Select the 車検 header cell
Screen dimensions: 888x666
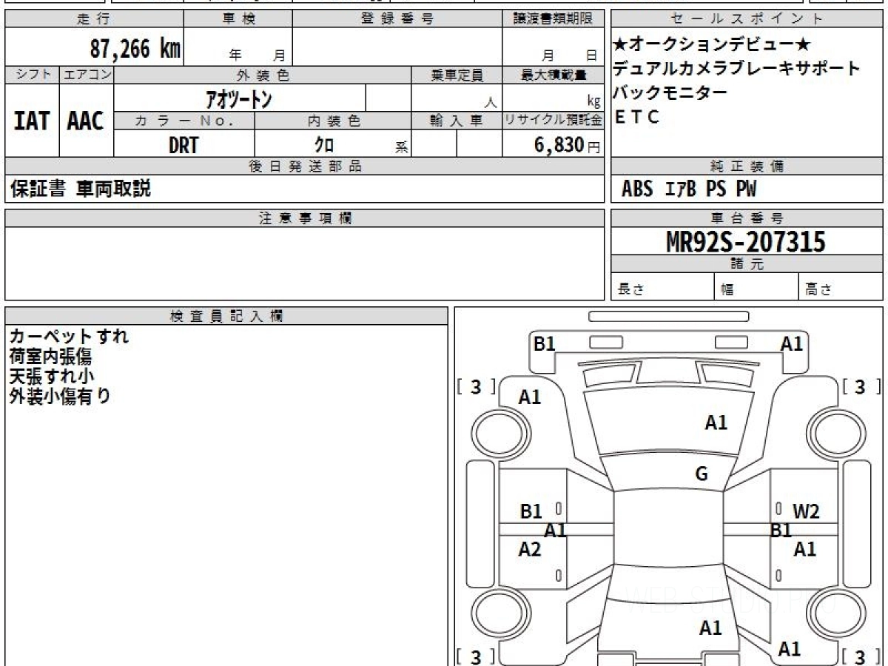tap(238, 19)
